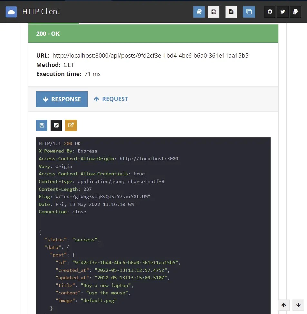The image size is (307, 314).
Task: Open the GitHub repository icon
Action: [270, 12]
